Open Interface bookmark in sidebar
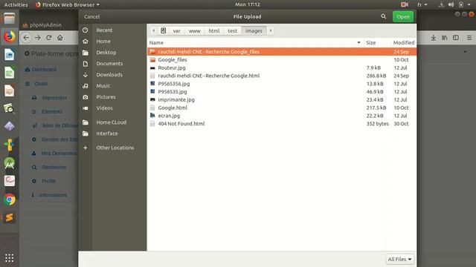Screen dimensions: 476x267 (107, 133)
